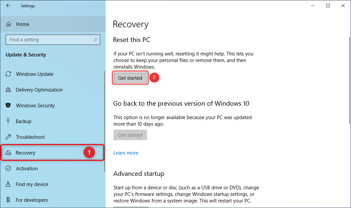Click the search magnifier icon
Image resolution: width=351 pixels, height=208 pixels.
[x=95, y=39]
